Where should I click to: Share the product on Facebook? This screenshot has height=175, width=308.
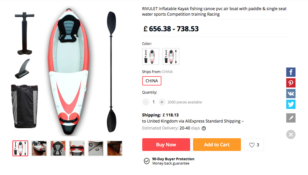click(291, 72)
